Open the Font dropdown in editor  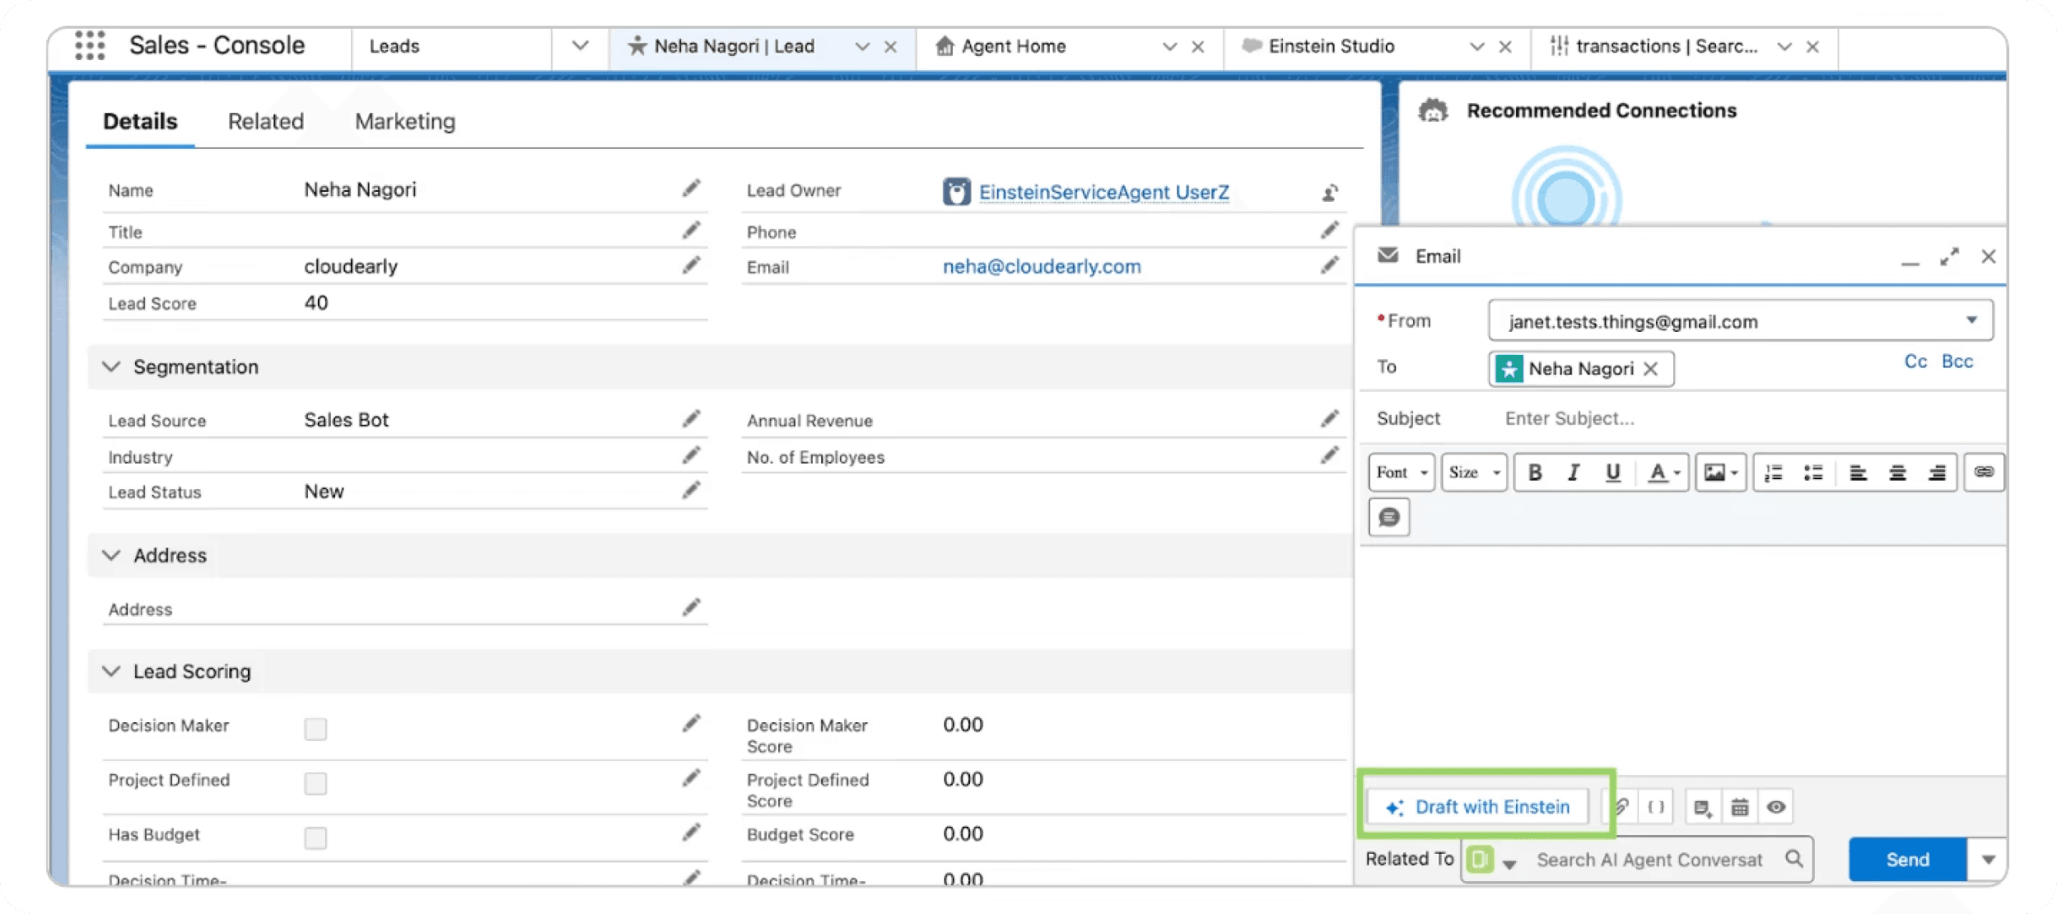point(1401,473)
